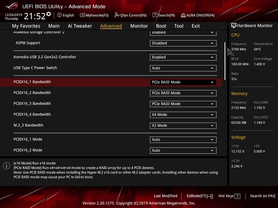Image resolution: width=278 pixels, height=208 pixels.
Task: Open PCIEX16_3 Bandwidth dropdown
Action: 183,104
